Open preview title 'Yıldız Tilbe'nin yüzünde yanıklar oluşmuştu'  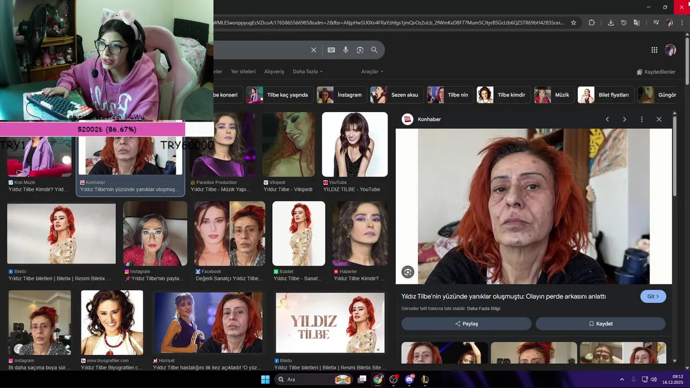coord(503,296)
